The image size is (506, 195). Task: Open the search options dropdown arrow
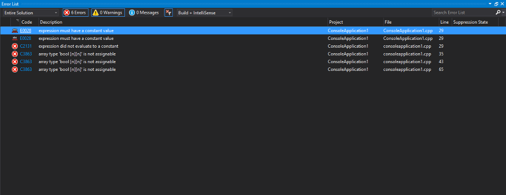(503, 12)
